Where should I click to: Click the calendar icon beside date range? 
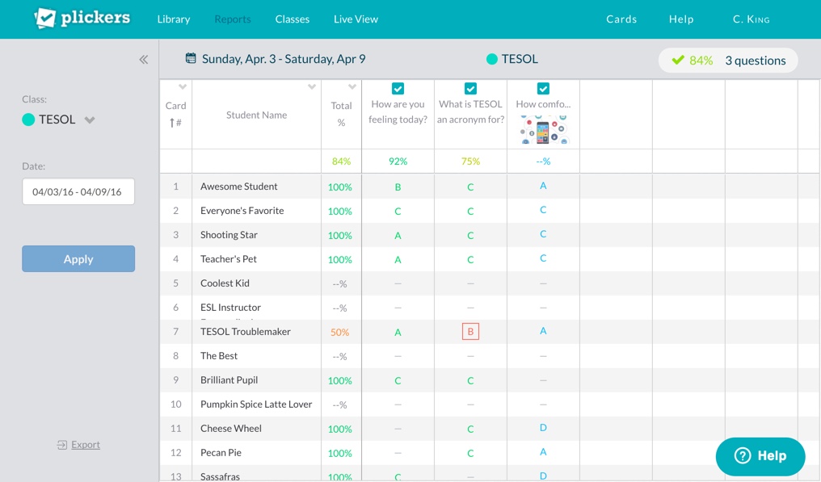[191, 58]
